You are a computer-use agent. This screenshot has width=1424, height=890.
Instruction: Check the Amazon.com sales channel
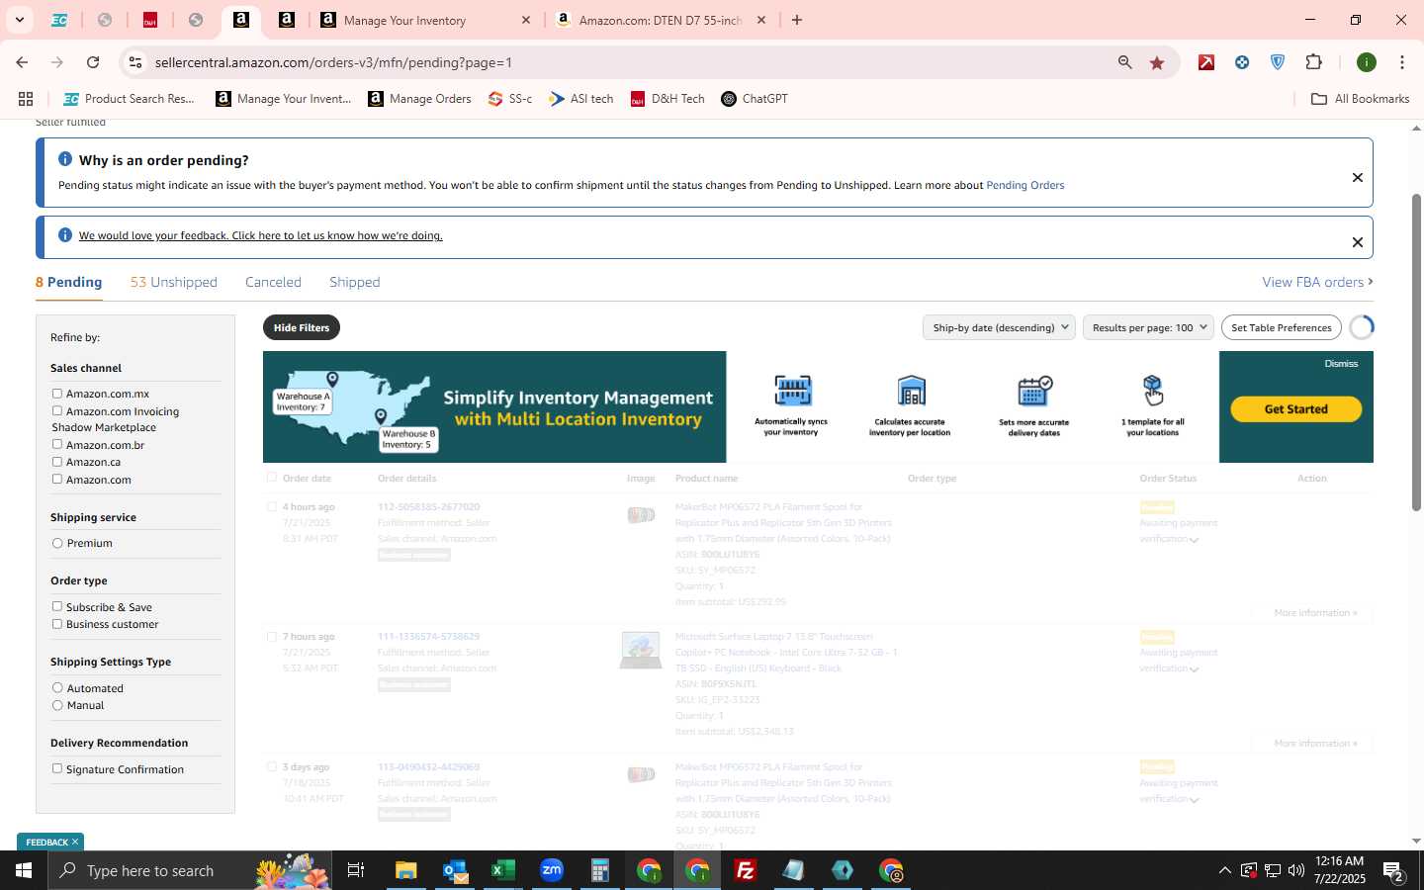click(57, 479)
